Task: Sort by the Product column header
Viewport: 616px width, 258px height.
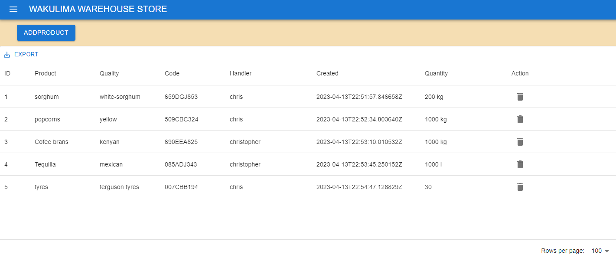Action: pos(45,73)
